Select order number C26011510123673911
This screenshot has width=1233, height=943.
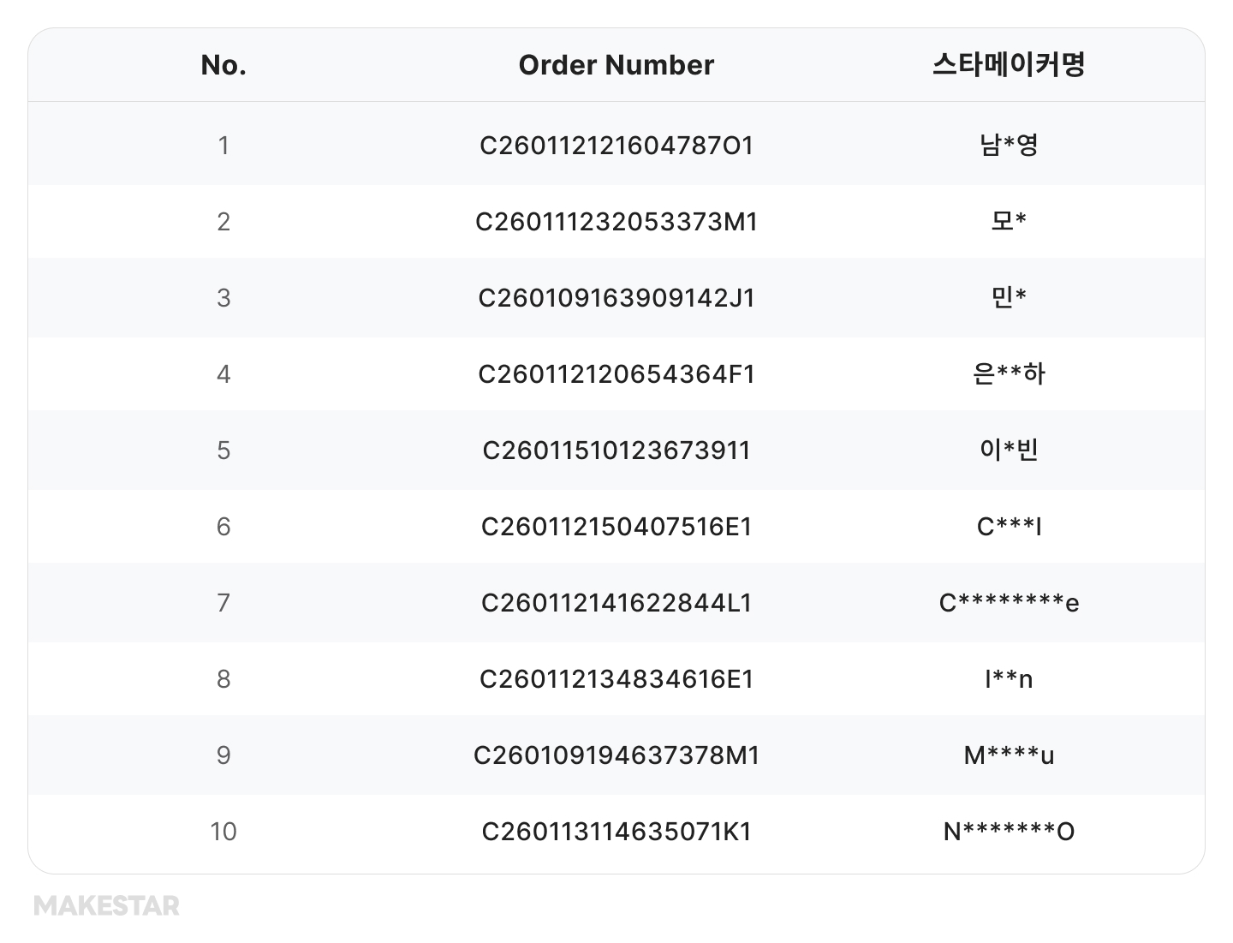[x=616, y=451]
